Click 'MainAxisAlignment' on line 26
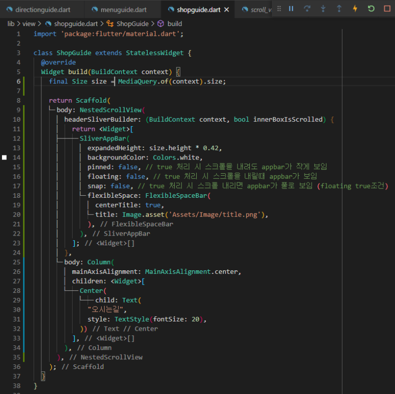The image size is (395, 394). coord(178,271)
